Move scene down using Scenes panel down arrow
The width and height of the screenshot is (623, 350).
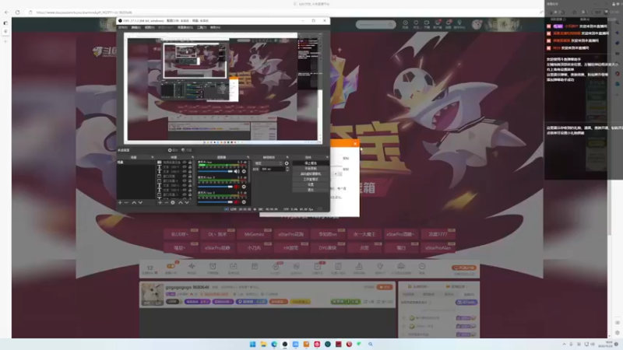(x=140, y=202)
